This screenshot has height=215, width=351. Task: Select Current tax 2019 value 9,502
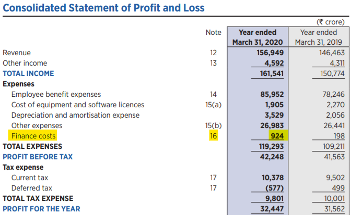click(x=335, y=178)
